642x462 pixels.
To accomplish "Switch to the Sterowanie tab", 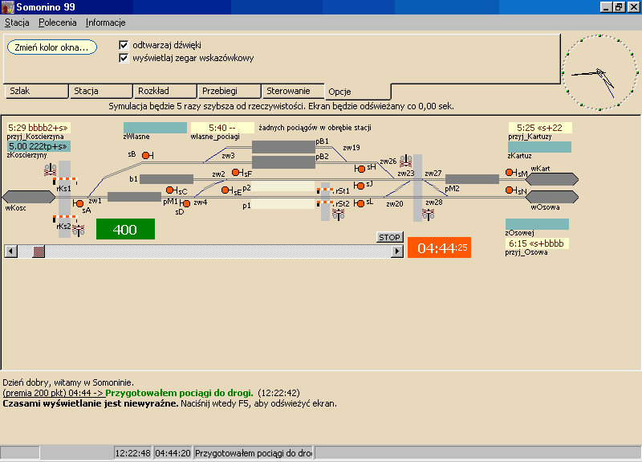I will click(x=293, y=91).
